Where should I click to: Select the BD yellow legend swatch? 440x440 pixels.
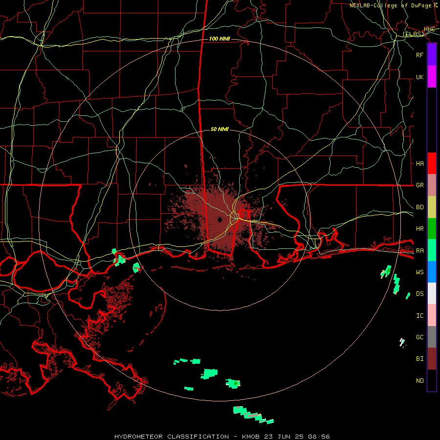432,207
